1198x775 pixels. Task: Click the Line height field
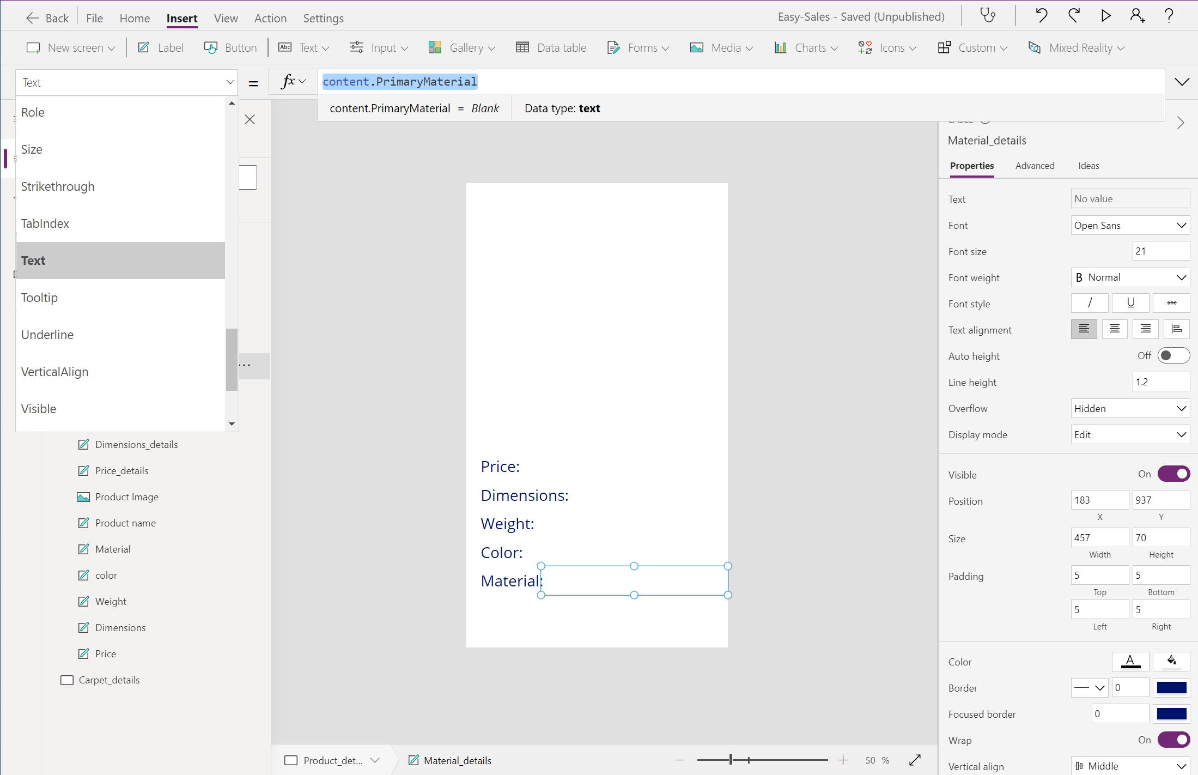[1161, 382]
